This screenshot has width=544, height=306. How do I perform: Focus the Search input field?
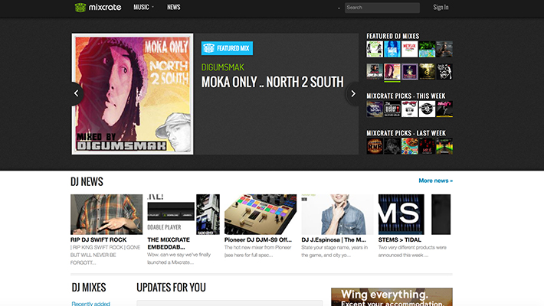click(x=382, y=8)
